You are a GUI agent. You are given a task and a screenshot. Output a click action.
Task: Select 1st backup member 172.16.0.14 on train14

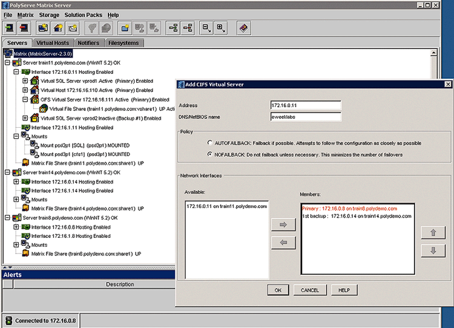pos(357,216)
